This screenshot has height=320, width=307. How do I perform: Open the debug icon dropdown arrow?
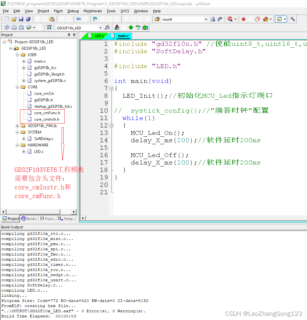pyautogui.click(x=235, y=19)
